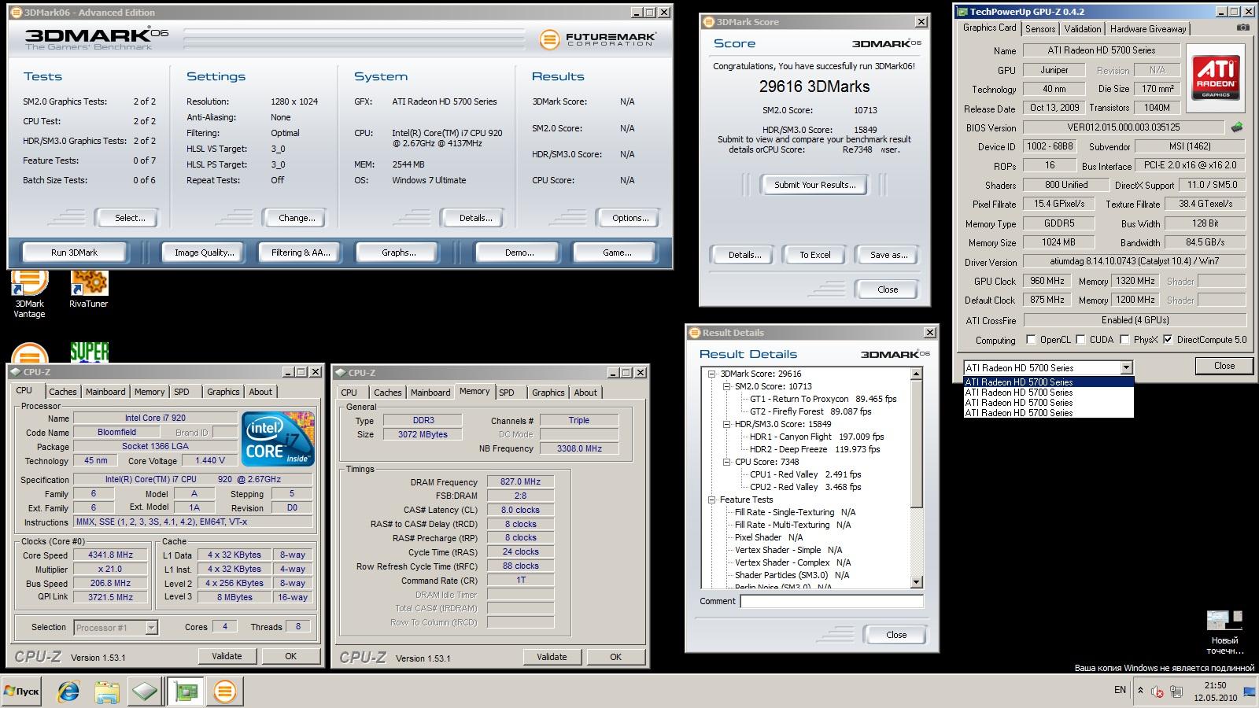Screen dimensions: 1259x708
Task: Select last ATI Radeon HD 5700 Series list entry
Action: coord(1048,413)
